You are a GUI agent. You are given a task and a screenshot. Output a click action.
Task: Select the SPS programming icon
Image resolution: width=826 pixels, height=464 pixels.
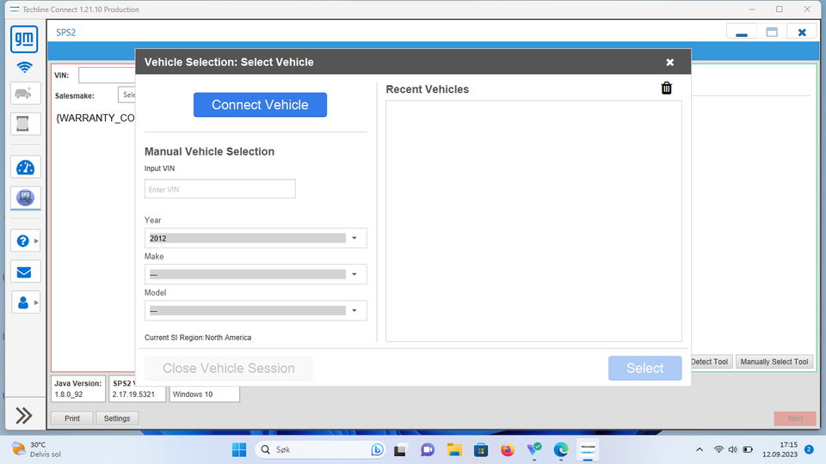25,198
